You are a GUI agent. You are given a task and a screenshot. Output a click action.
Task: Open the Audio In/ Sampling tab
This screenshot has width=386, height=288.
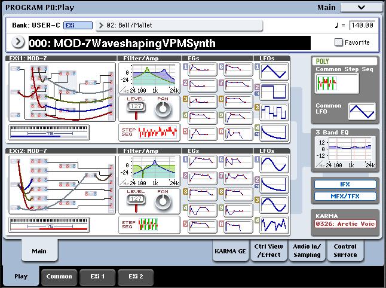click(x=307, y=250)
